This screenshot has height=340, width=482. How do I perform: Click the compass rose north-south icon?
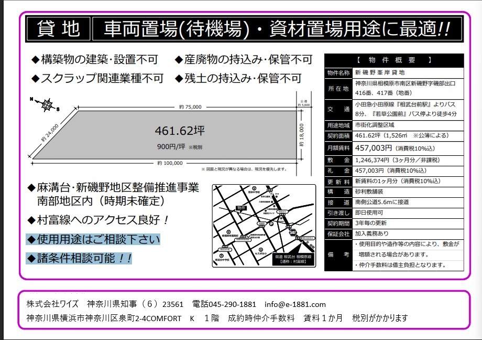pyautogui.click(x=47, y=104)
